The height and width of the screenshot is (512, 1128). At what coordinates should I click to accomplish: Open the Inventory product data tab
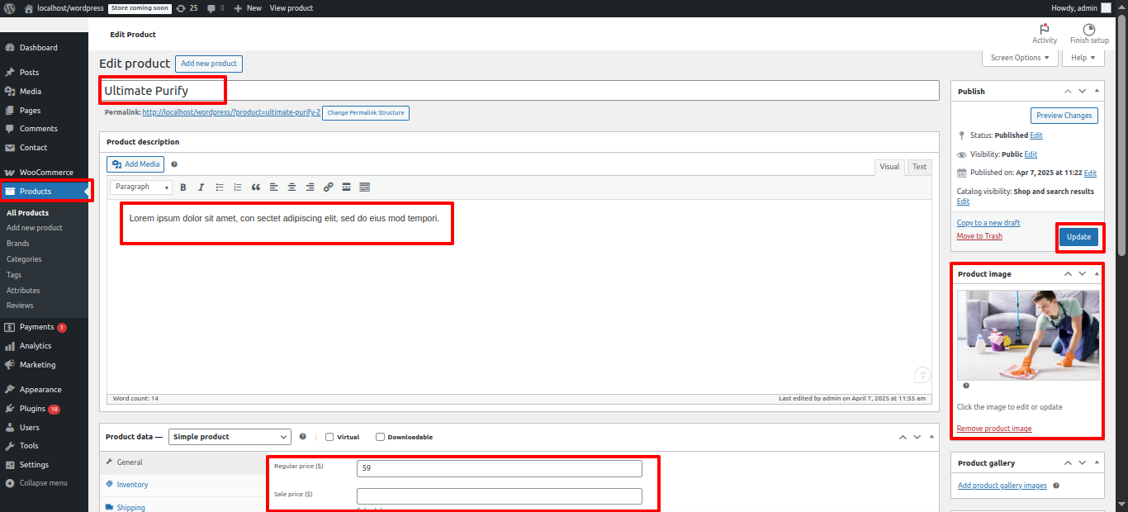pyautogui.click(x=132, y=485)
